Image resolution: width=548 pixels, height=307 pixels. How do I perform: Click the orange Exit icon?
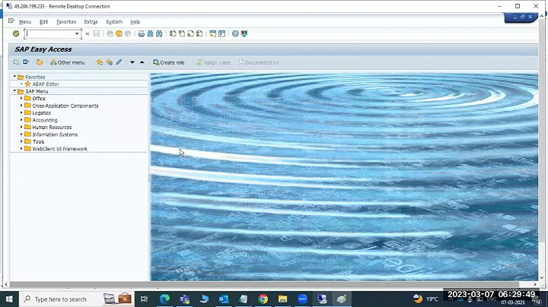119,33
